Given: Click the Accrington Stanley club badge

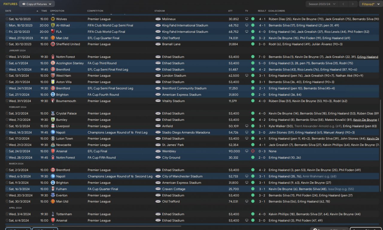Looking at the screenshot, I should pos(53,63).
